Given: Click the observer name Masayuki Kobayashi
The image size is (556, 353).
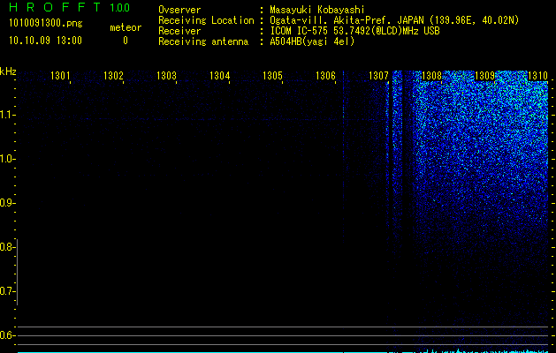Looking at the screenshot, I should click(317, 10).
